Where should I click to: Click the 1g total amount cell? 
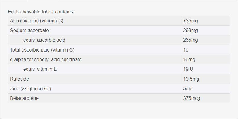click(205, 50)
